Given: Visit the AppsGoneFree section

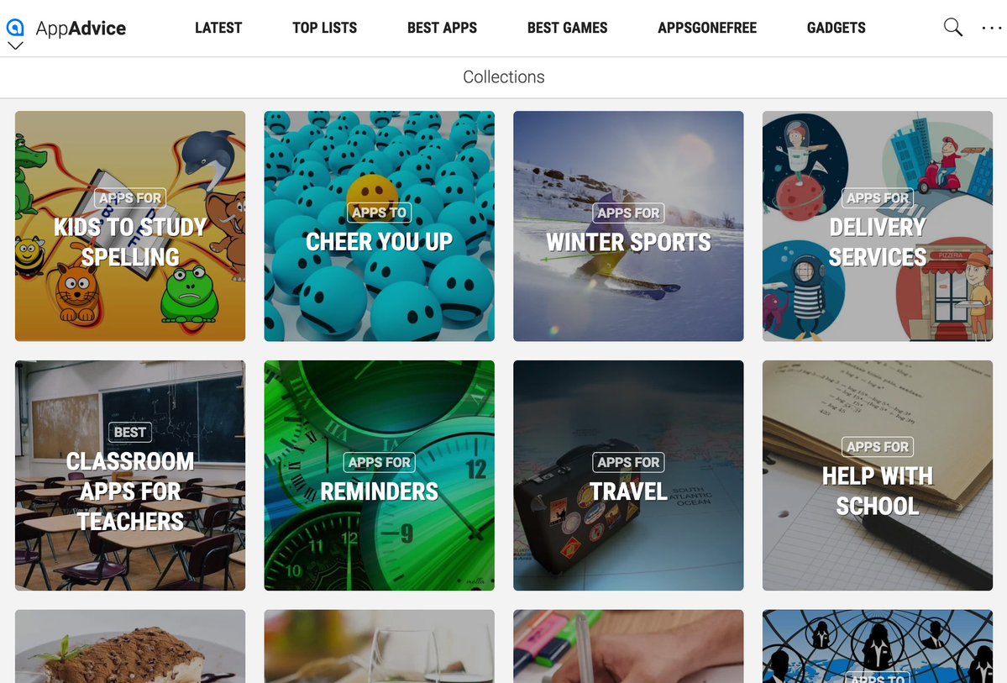Looking at the screenshot, I should [707, 28].
